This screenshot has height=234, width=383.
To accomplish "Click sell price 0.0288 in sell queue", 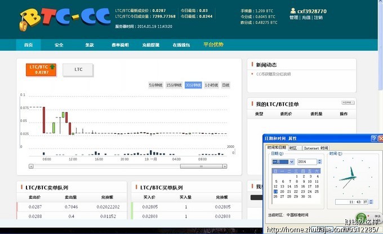I will coord(35,216).
